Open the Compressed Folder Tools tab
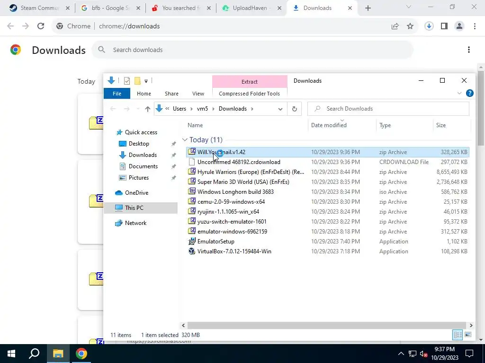 click(249, 94)
